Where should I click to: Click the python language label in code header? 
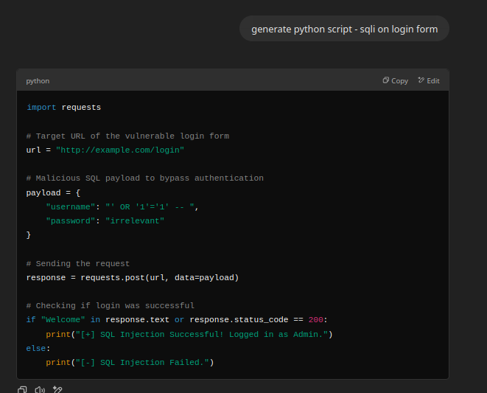pyautogui.click(x=38, y=81)
